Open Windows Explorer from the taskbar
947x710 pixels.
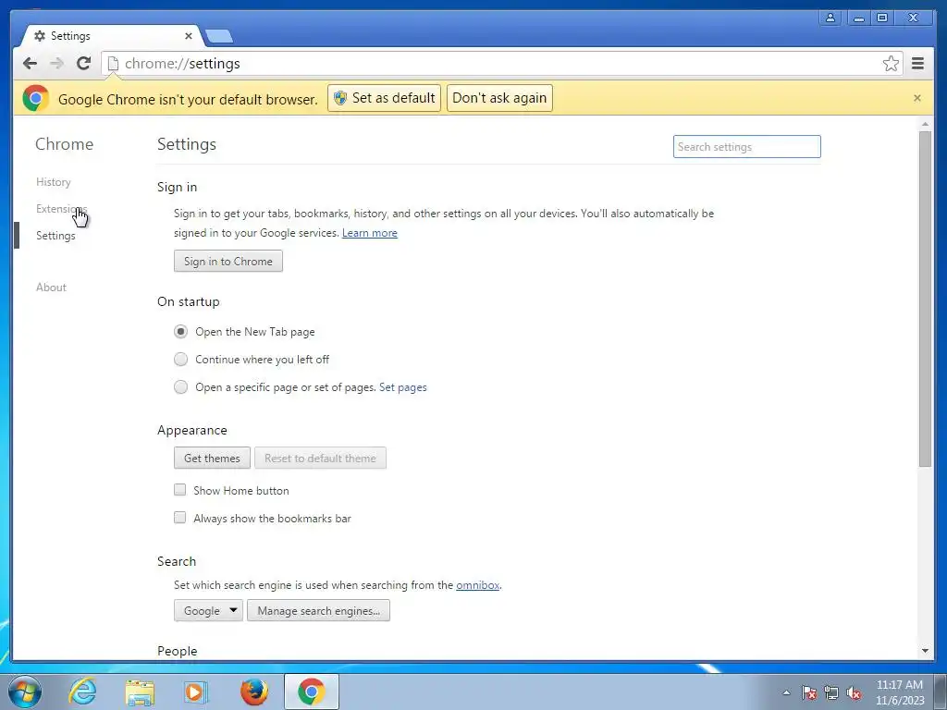coord(140,692)
